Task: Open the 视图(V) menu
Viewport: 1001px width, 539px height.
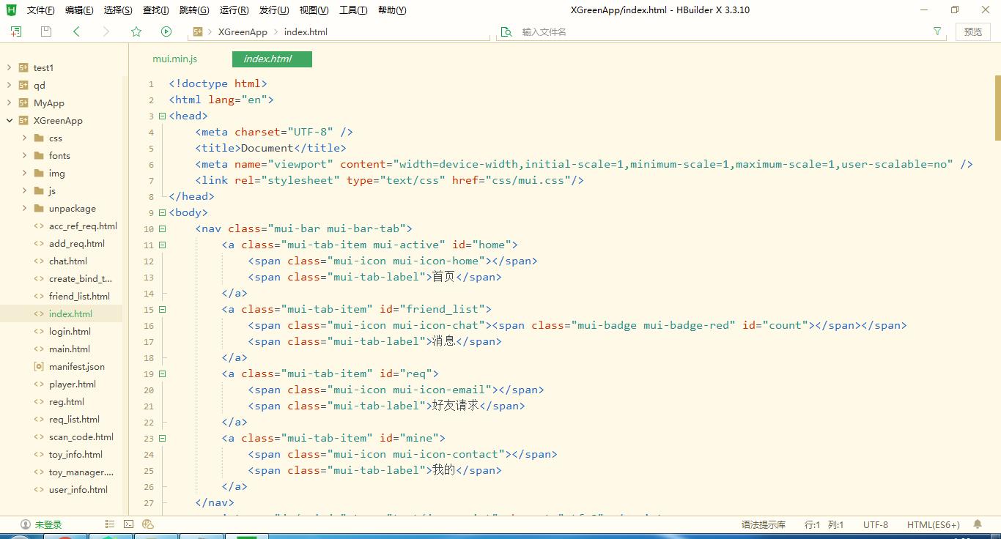Action: [314, 10]
